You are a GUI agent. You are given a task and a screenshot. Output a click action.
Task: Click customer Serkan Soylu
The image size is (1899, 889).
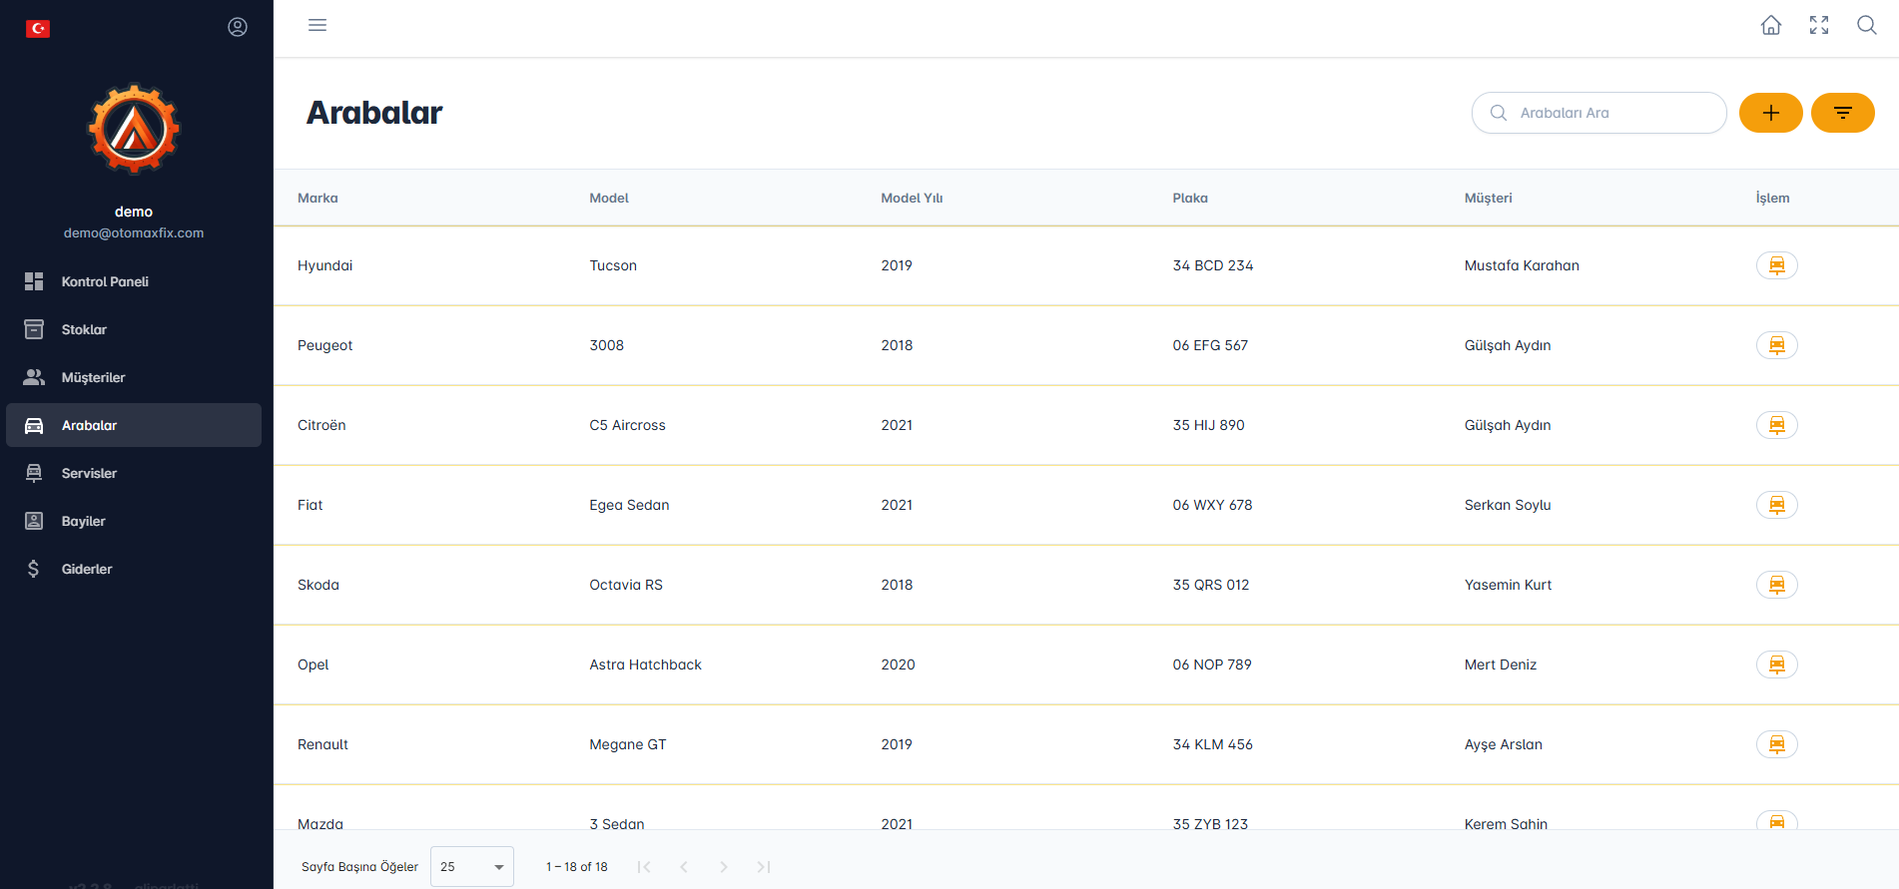coord(1508,505)
